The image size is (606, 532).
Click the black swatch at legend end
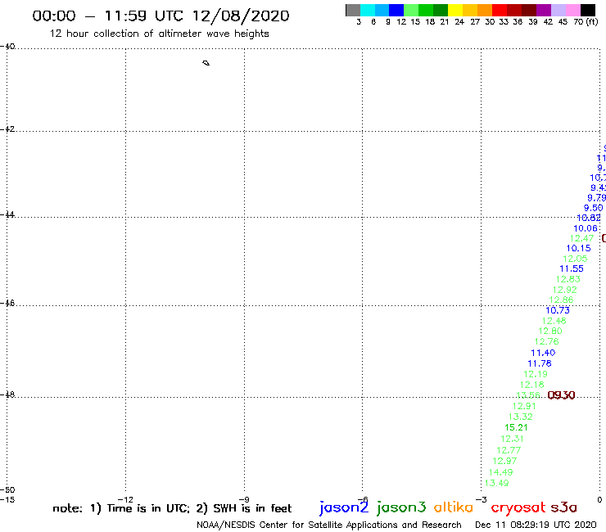point(587,10)
